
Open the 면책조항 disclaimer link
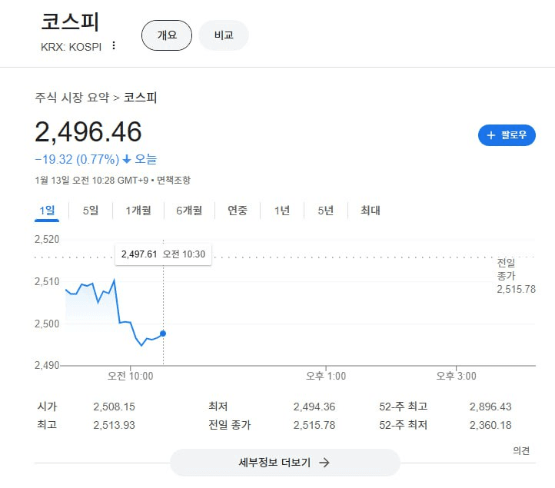click(173, 181)
